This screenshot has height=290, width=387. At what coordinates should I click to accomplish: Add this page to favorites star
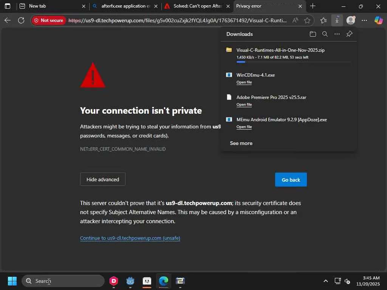tap(307, 20)
